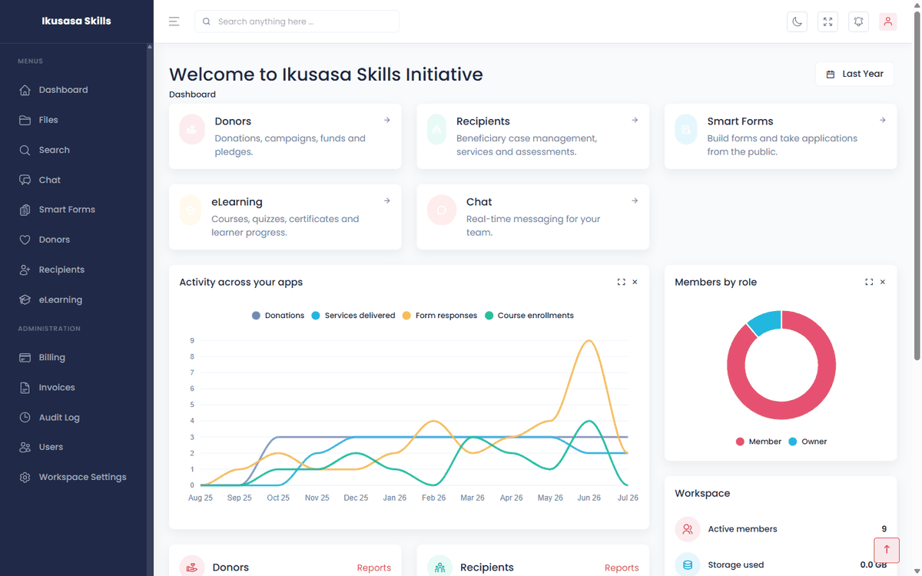Click the Users sidebar icon
The height and width of the screenshot is (576, 922).
(25, 447)
